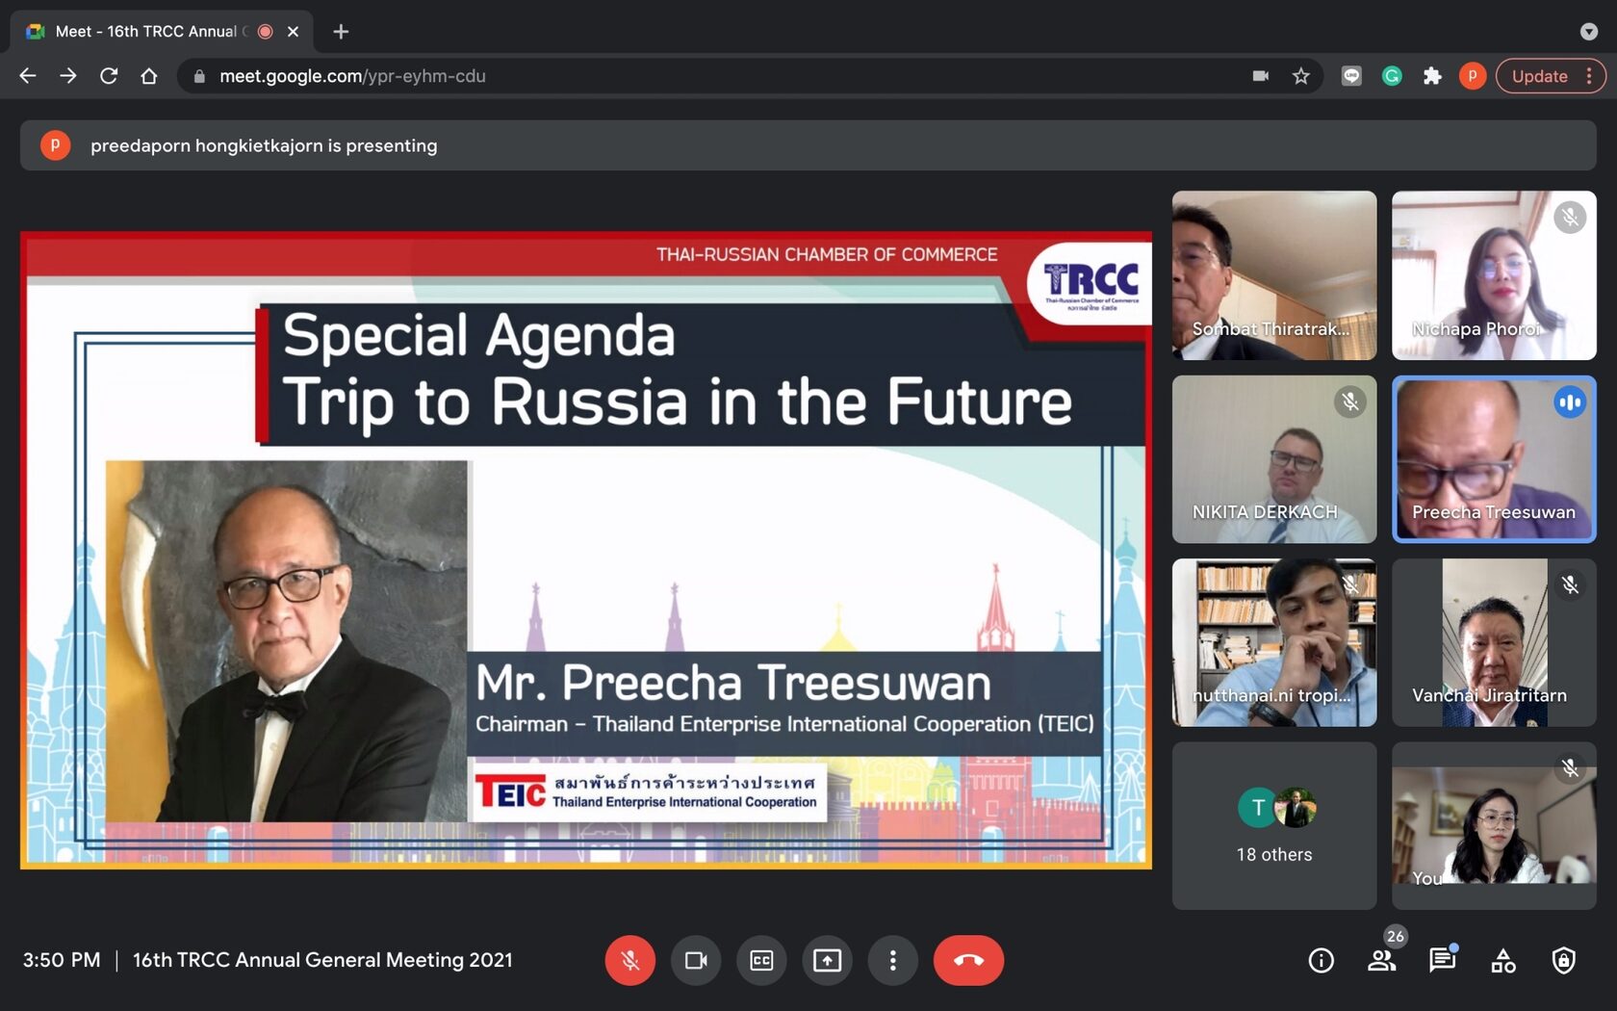Go back to the previous page
This screenshot has height=1011, width=1617.
pyautogui.click(x=28, y=76)
